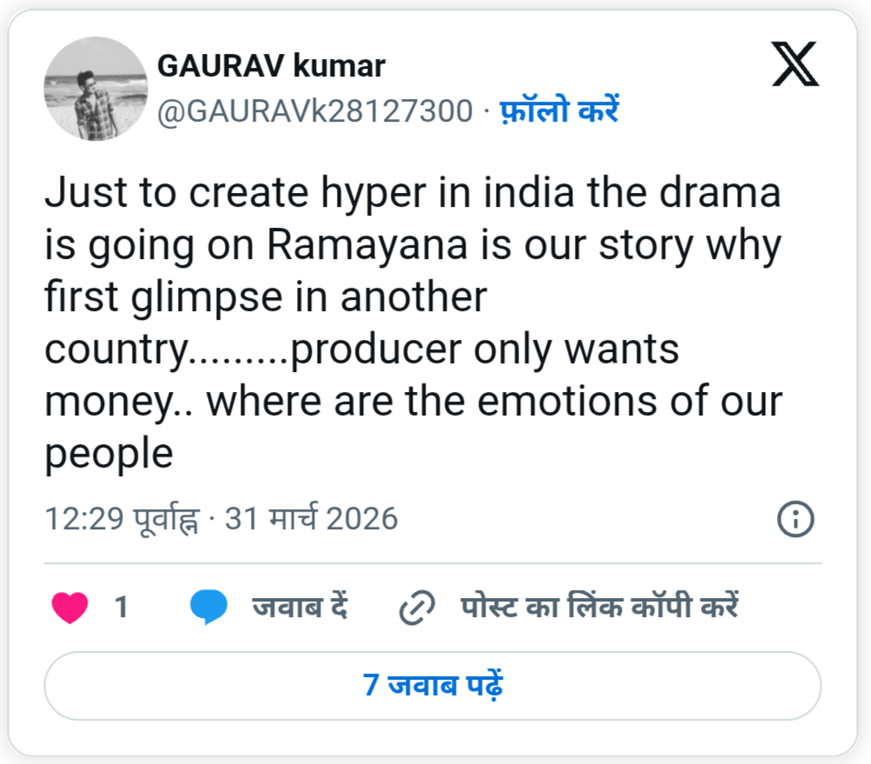Click the like count number 1

click(x=122, y=608)
